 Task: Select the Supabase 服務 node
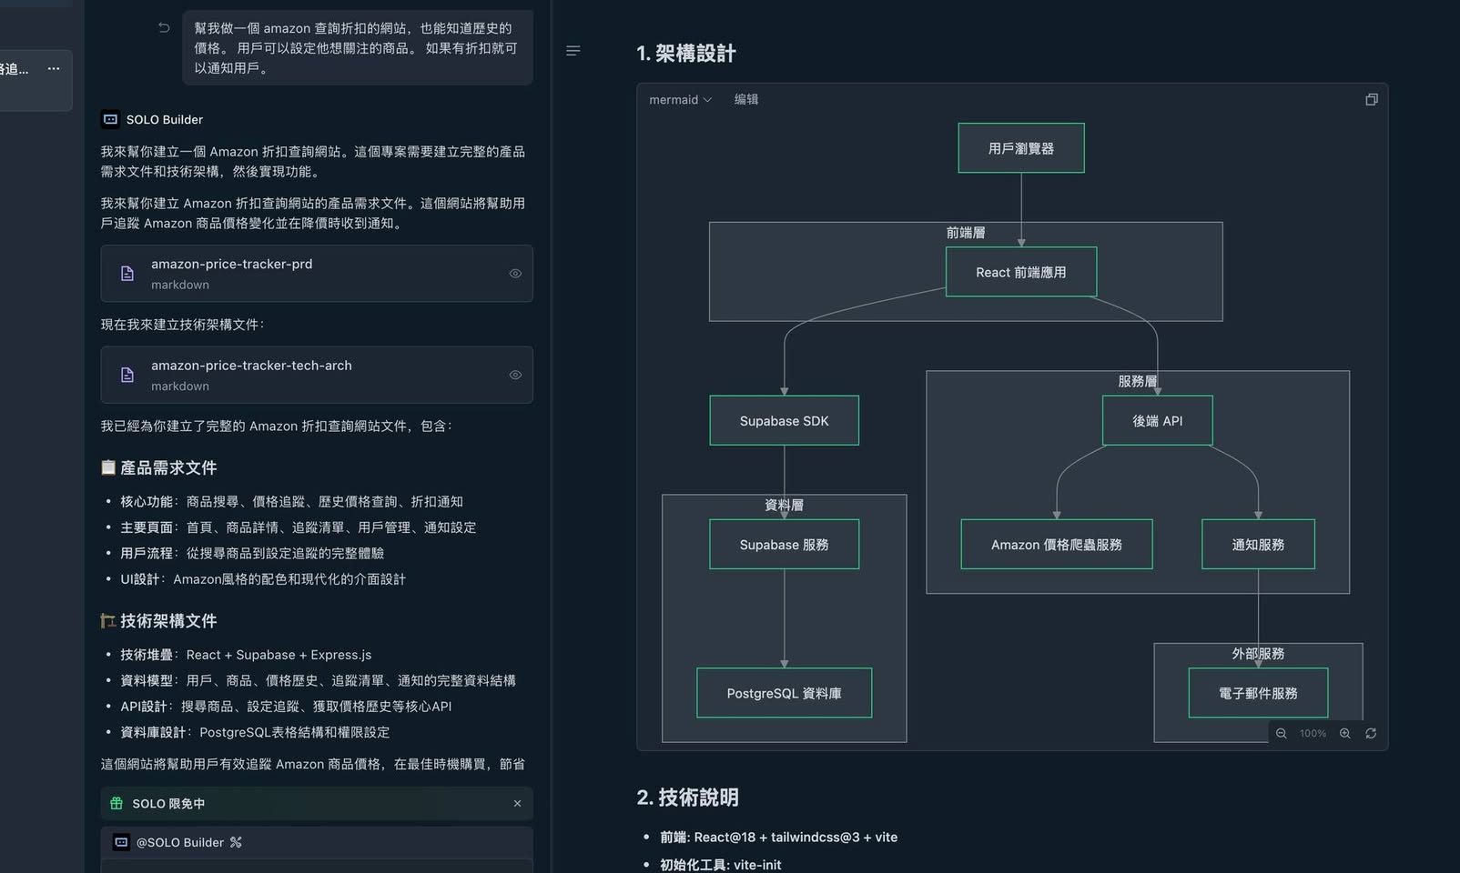click(785, 545)
